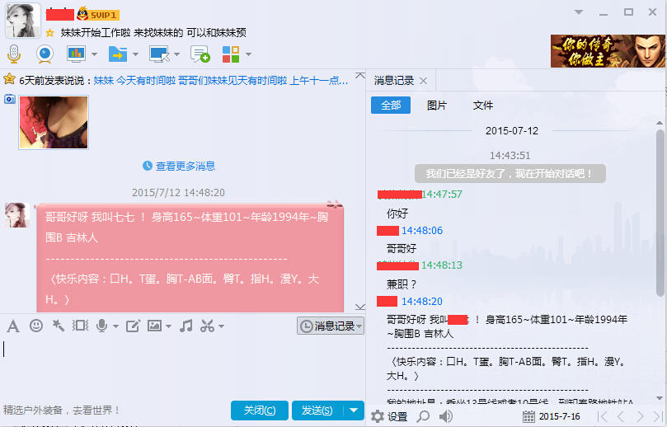Click into the message input area

click(x=182, y=368)
